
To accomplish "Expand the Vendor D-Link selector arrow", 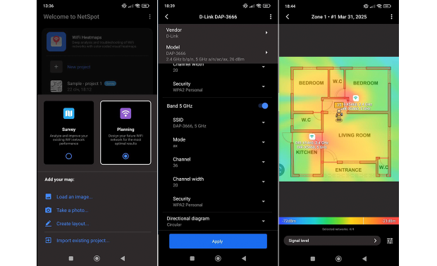I will point(266,32).
